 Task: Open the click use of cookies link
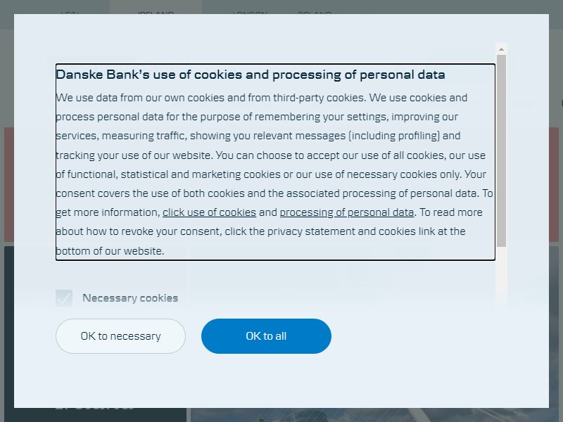point(209,212)
